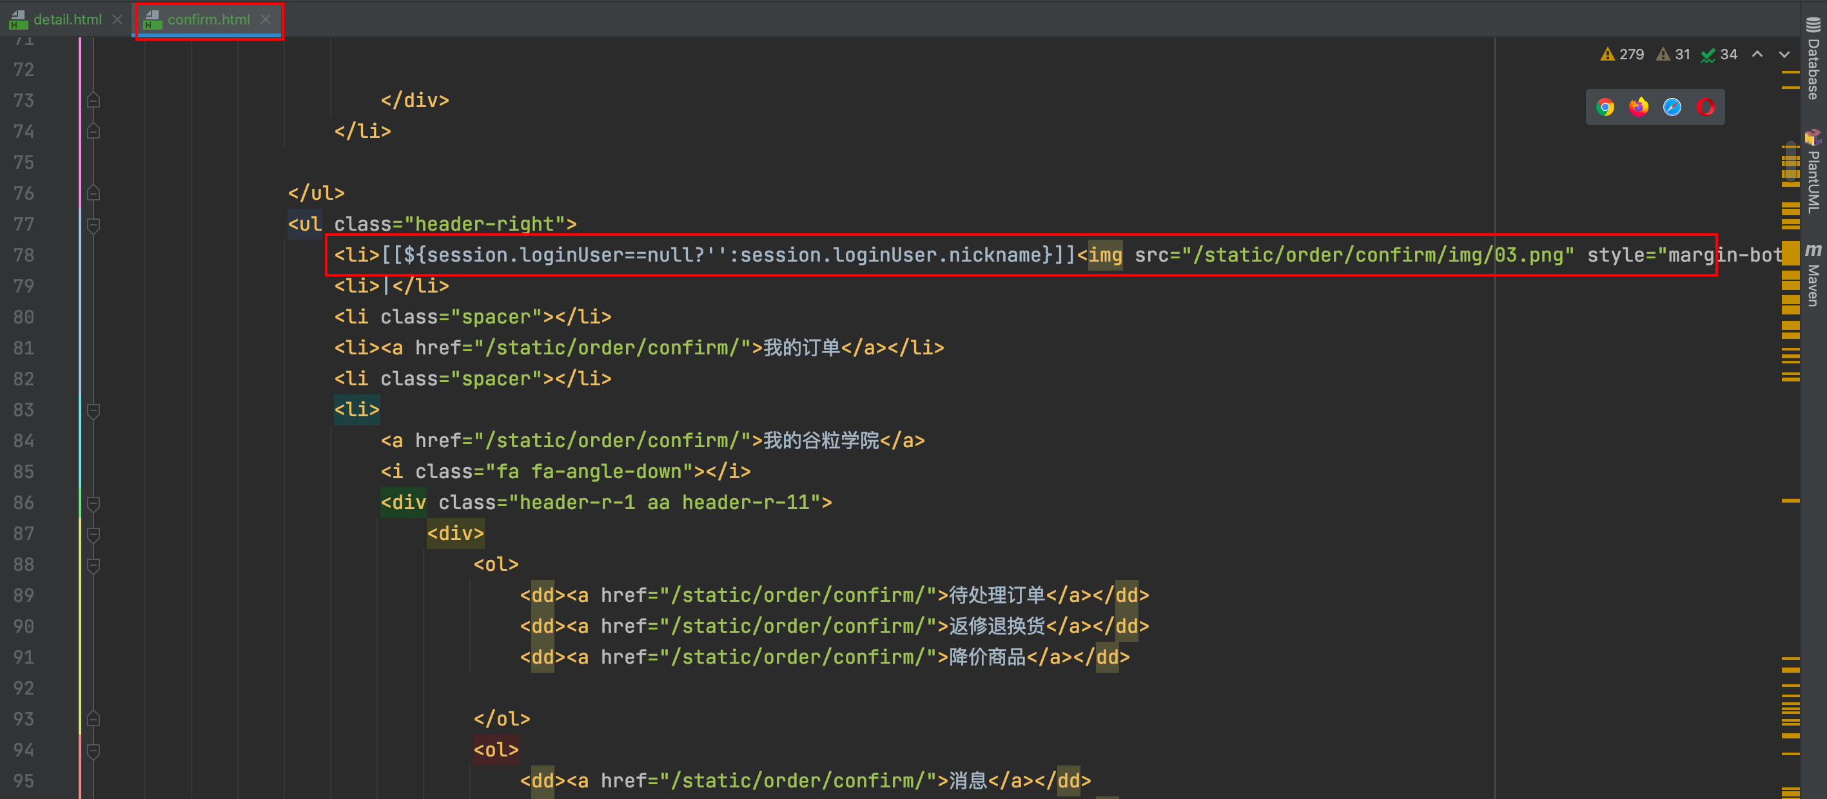The height and width of the screenshot is (799, 1827).
Task: Click the closing </ul> tag line 76
Action: point(317,193)
